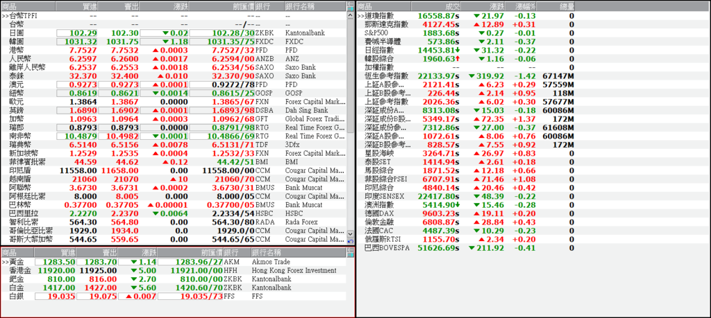Select the 香港金 row in metals panel
The image size is (711, 318).
click(173, 270)
